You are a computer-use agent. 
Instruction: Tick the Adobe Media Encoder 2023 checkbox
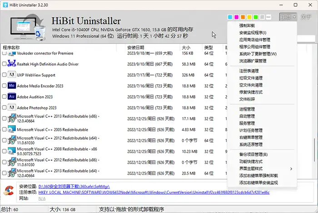pos(4,86)
